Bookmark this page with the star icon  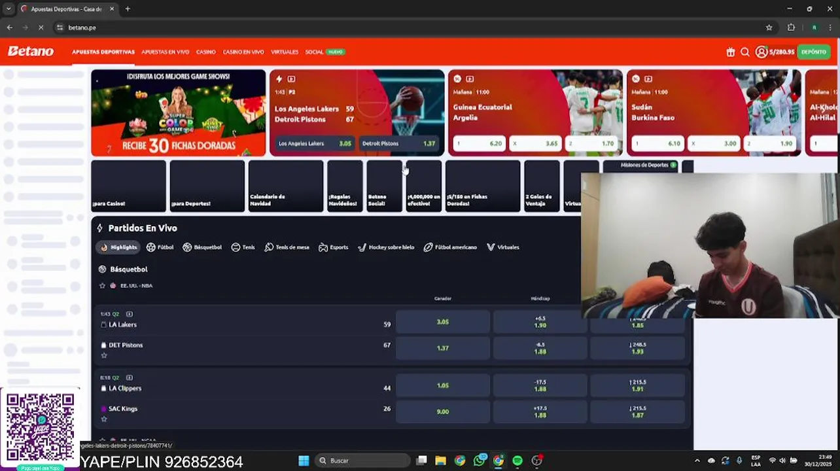coord(769,27)
